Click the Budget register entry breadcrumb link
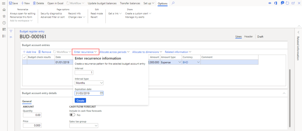Screen dimensions: 302x131 pos(32,31)
